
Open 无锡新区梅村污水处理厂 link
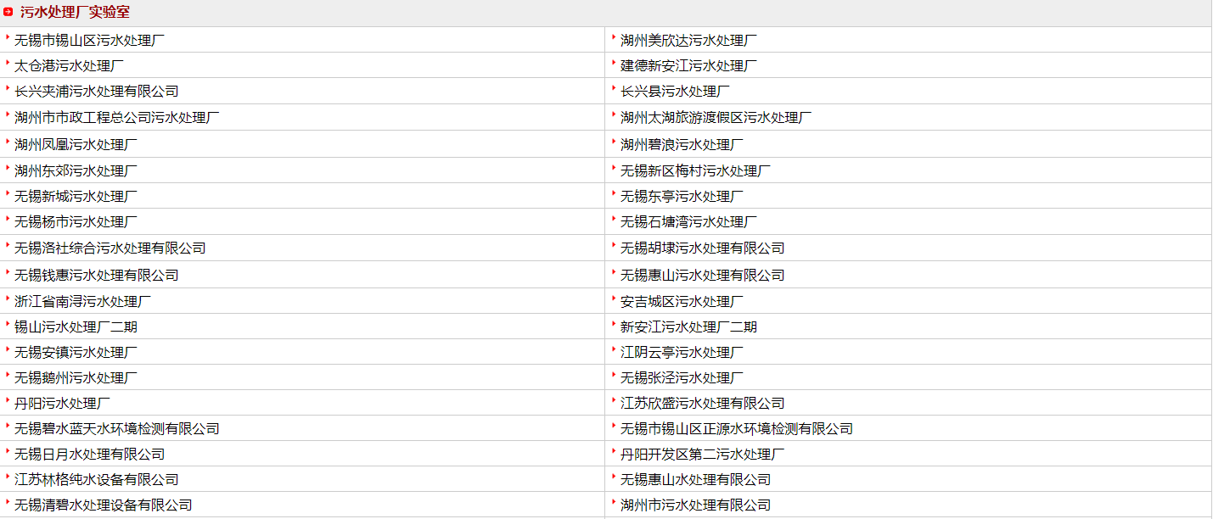[x=695, y=170]
